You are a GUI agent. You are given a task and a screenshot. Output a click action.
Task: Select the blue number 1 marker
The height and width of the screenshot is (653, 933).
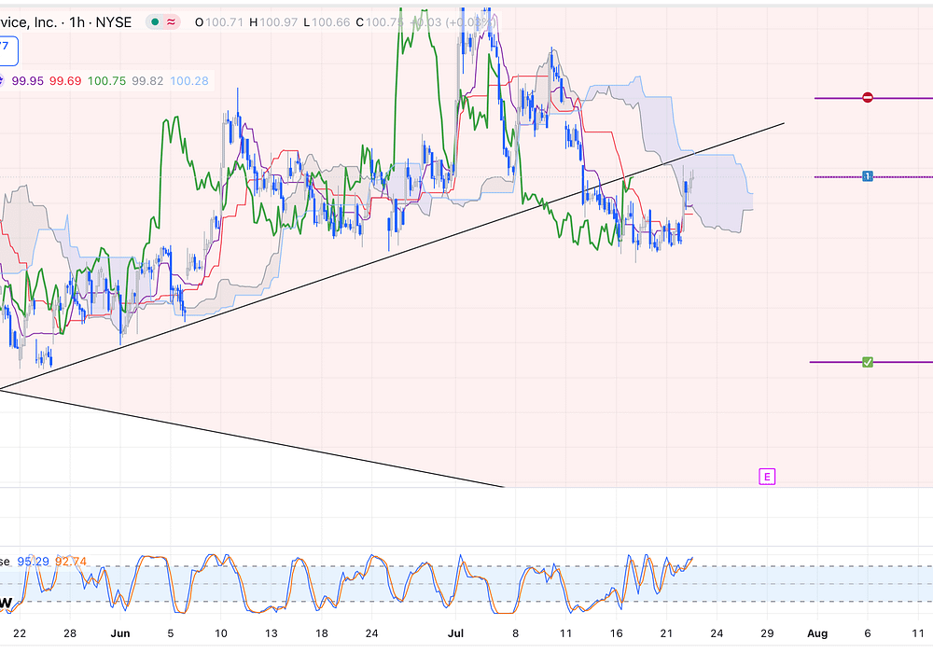tap(868, 175)
